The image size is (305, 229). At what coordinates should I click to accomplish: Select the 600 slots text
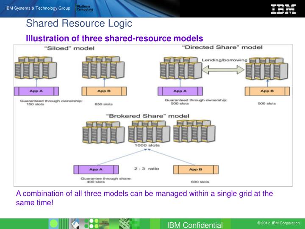pos(200,182)
